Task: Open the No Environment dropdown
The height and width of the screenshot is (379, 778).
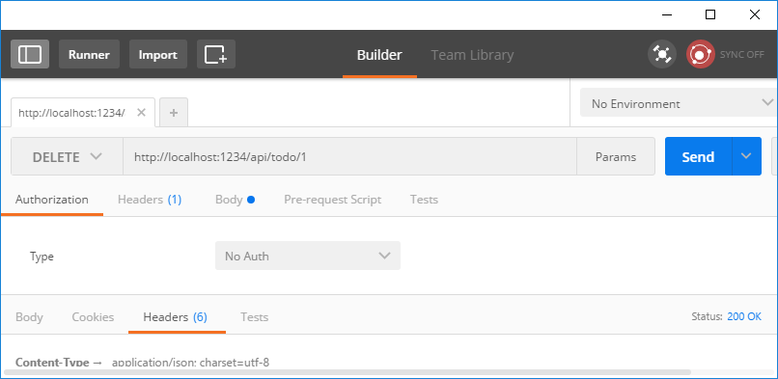Action: [678, 103]
